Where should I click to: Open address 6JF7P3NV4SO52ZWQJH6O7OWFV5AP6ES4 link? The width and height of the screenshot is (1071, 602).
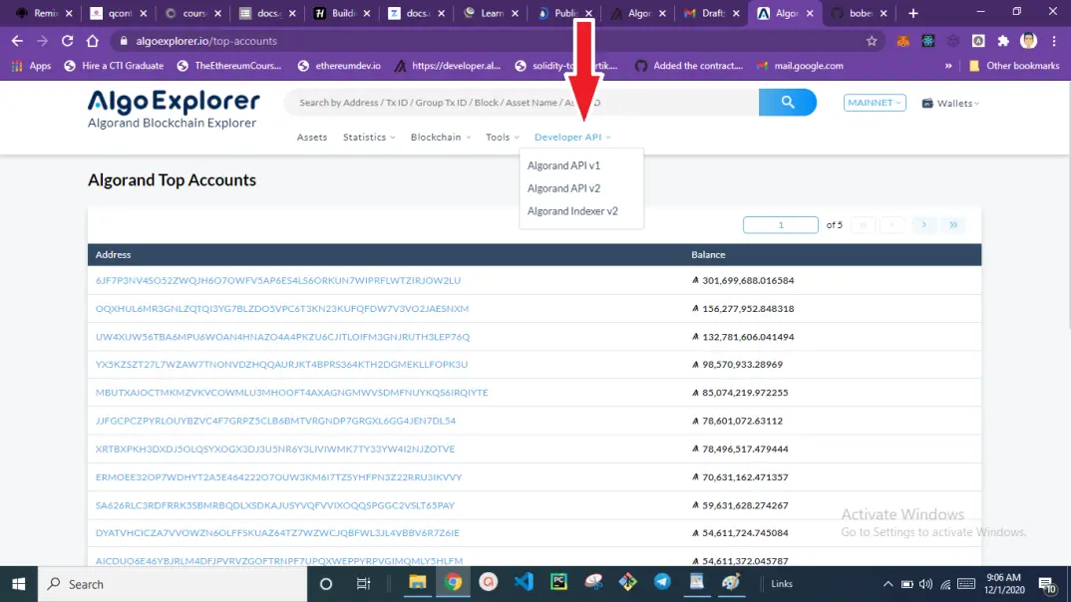[278, 280]
